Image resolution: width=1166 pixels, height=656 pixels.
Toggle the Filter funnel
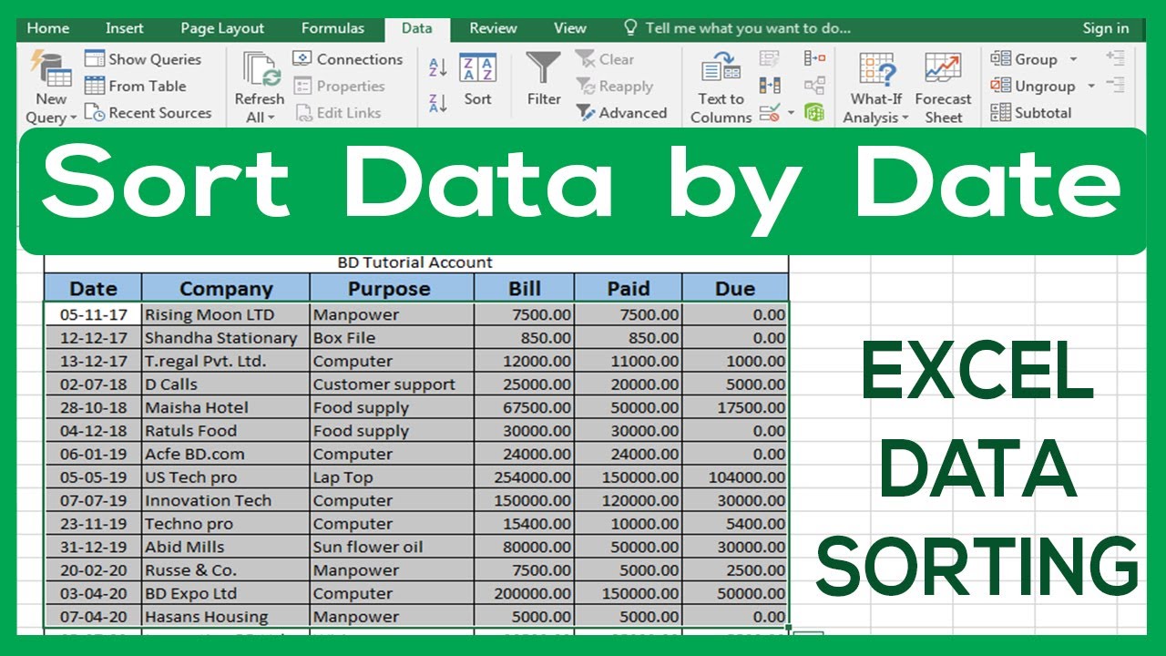tap(544, 81)
